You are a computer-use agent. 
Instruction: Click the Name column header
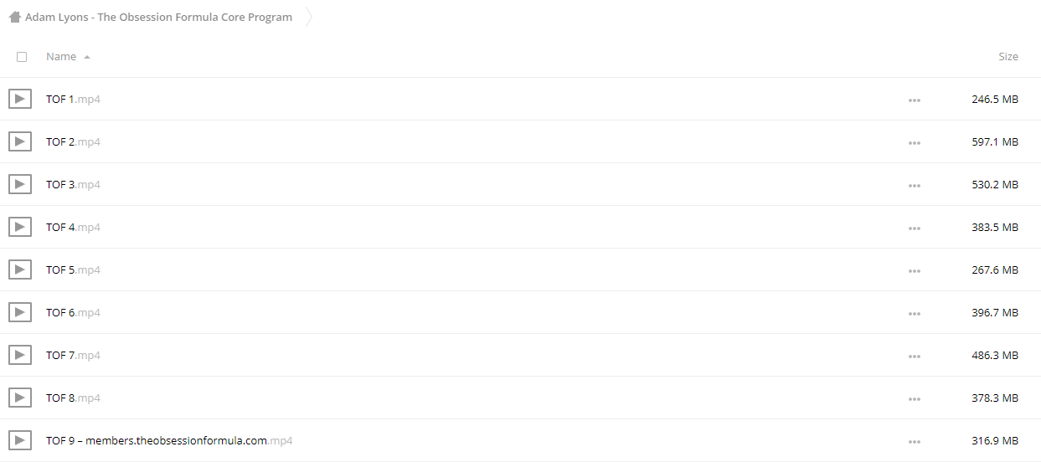[x=61, y=57]
